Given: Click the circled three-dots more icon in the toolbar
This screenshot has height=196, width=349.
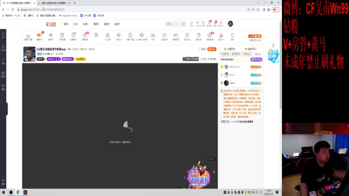Looking at the screenshot, I should pos(233,35).
